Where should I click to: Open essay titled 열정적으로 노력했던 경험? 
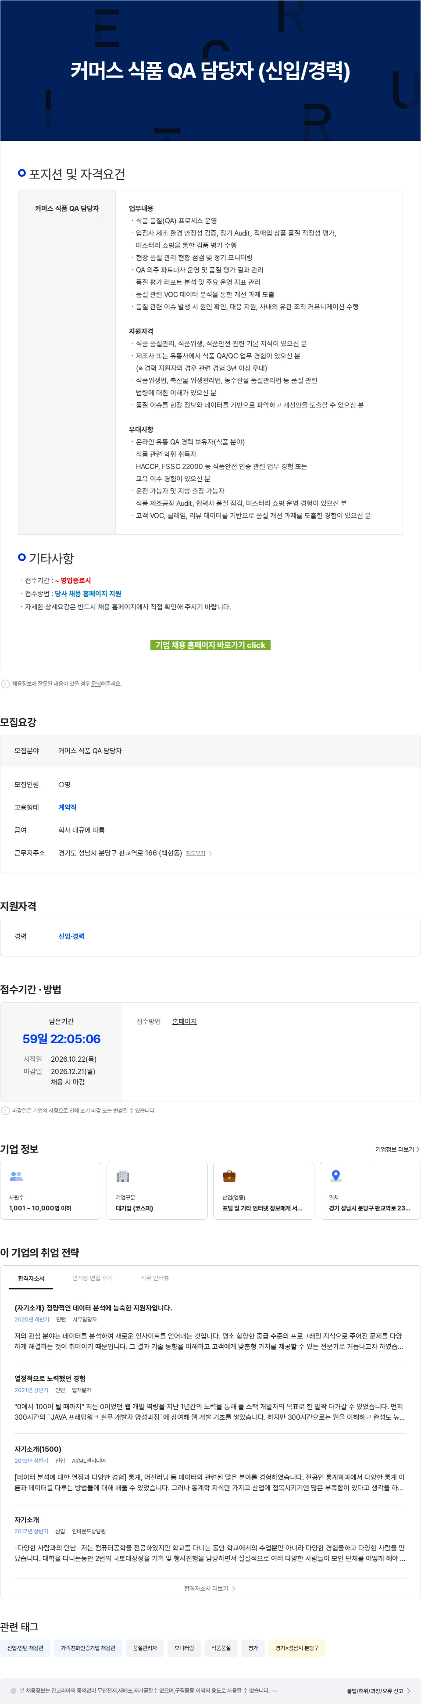pos(50,1379)
